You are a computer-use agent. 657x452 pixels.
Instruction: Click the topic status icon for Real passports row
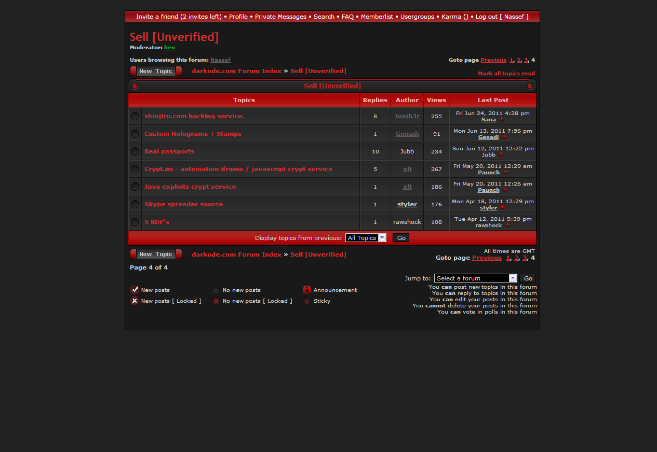[135, 151]
